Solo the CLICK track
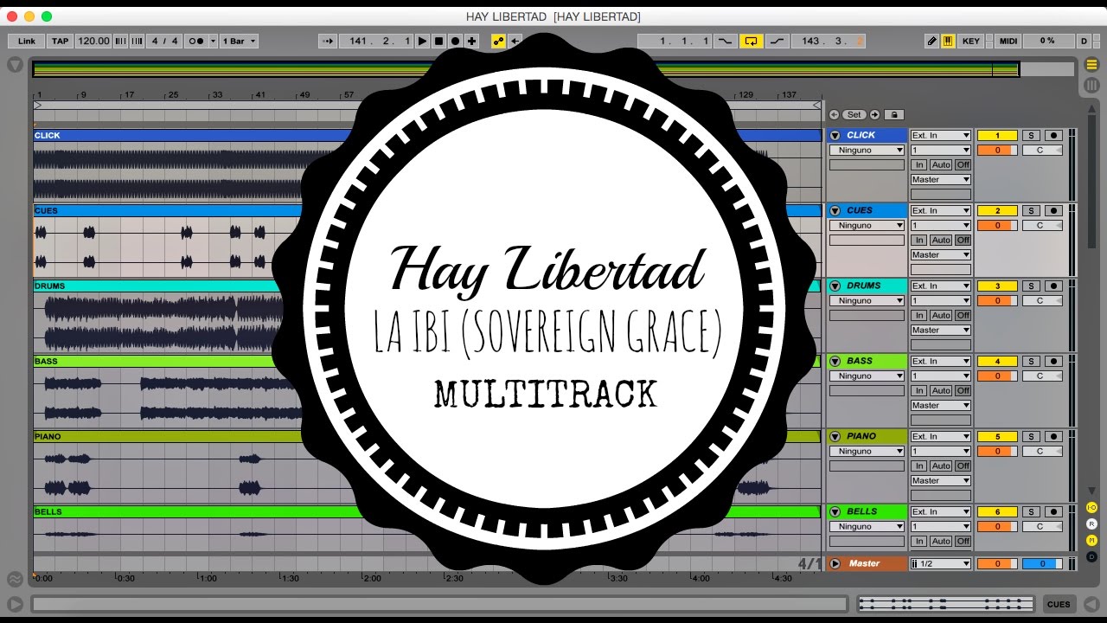The image size is (1107, 623). point(1031,135)
